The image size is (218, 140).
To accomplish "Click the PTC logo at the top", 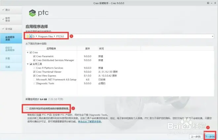I will tap(40, 13).
